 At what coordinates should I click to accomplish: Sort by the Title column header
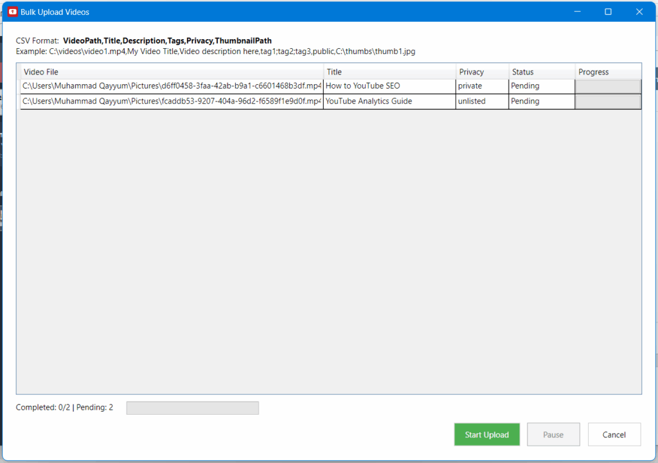[389, 72]
